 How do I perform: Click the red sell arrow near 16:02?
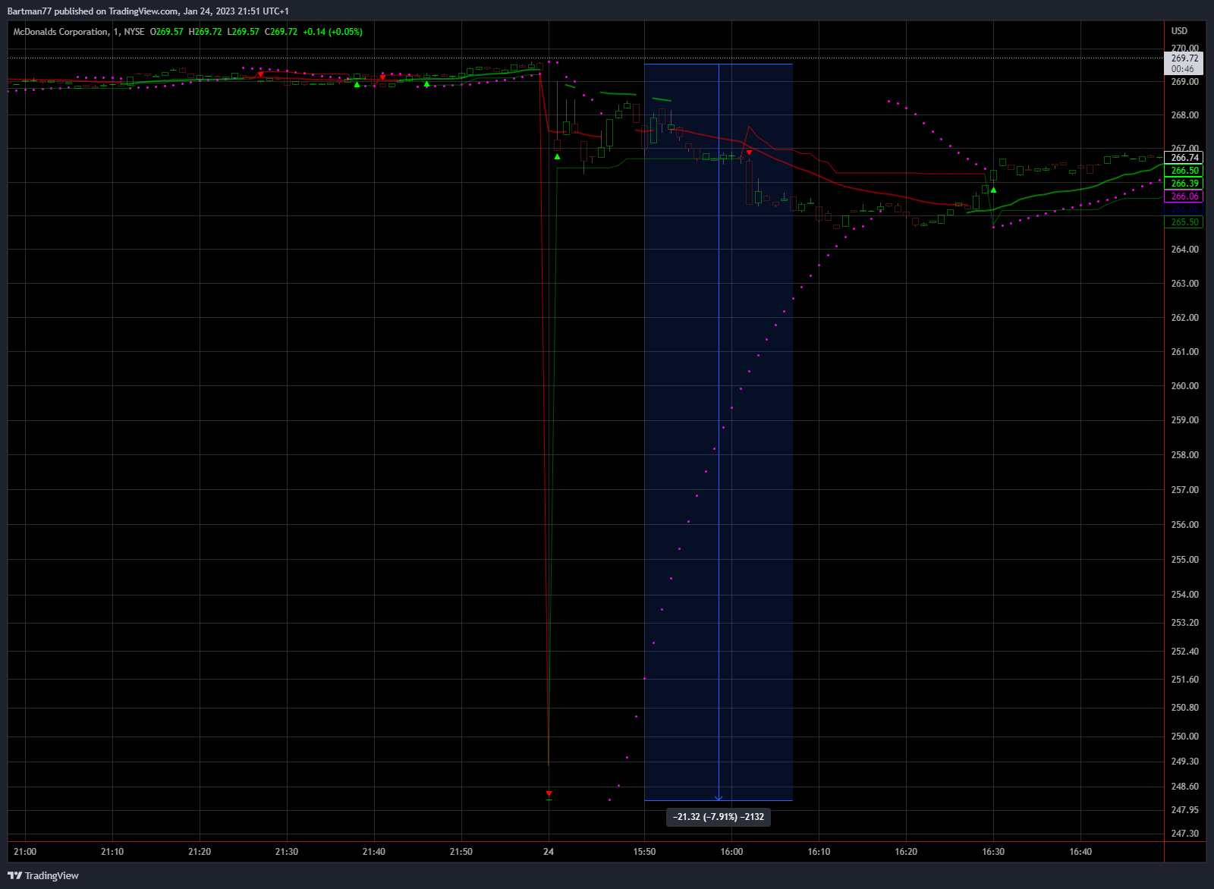[x=749, y=152]
